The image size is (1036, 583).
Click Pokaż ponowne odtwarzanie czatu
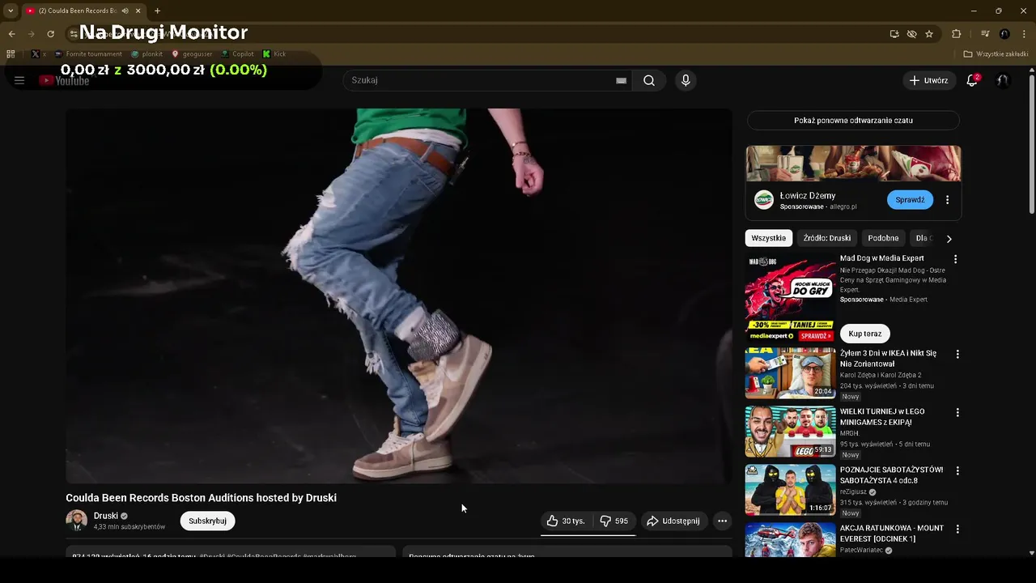(853, 120)
